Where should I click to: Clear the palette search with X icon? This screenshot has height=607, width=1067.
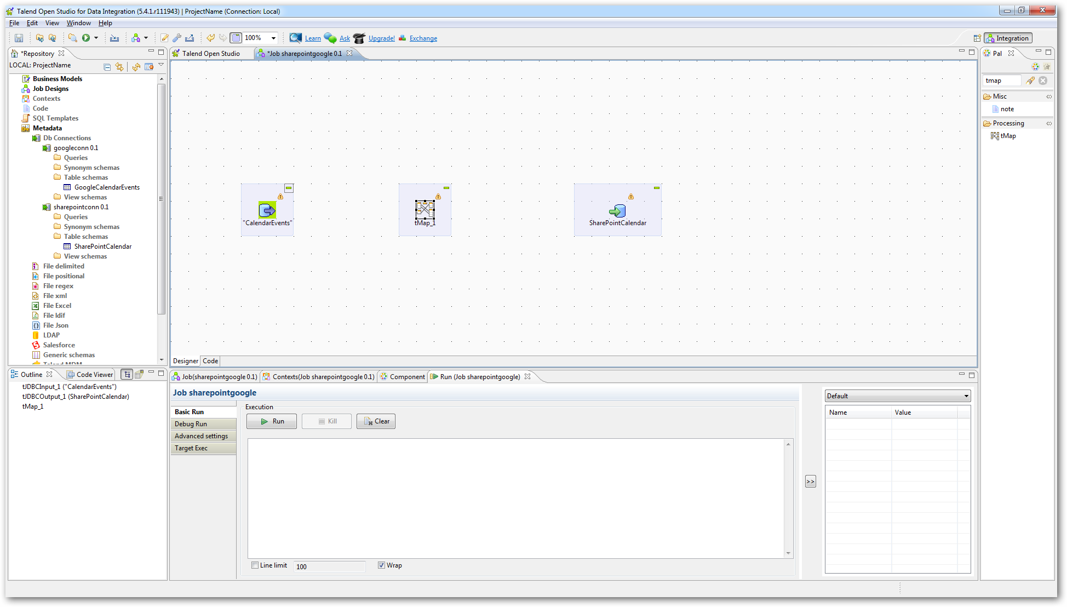click(x=1043, y=81)
